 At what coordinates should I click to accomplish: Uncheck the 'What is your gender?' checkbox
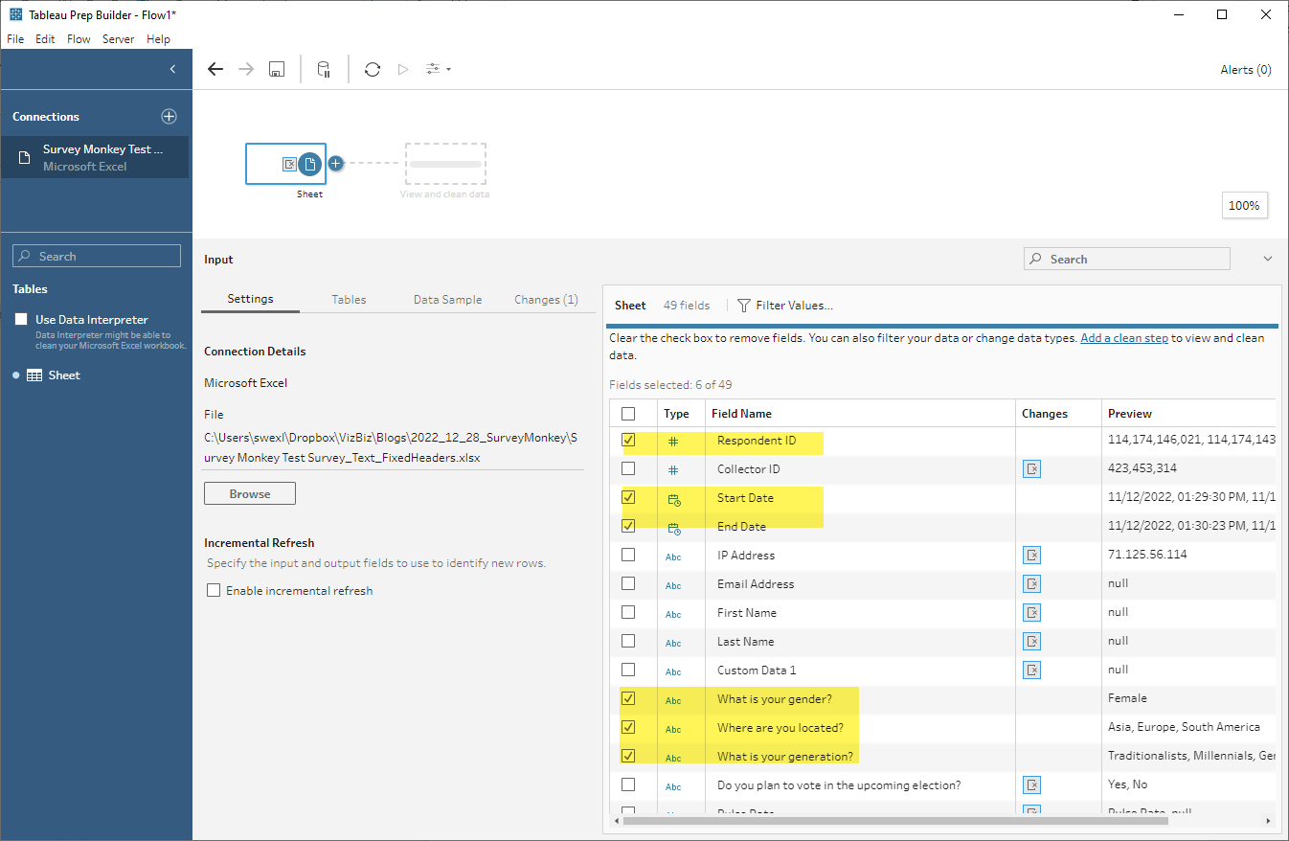coord(628,698)
